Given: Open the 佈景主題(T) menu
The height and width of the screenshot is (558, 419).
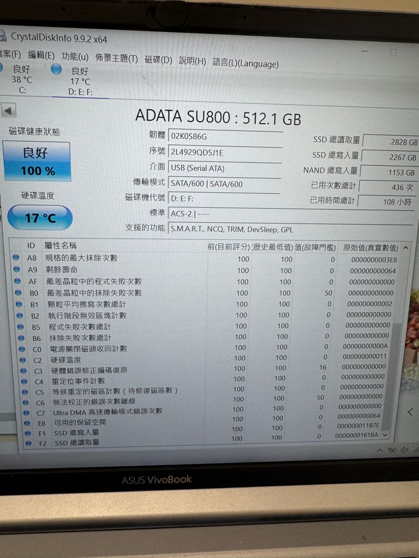Looking at the screenshot, I should point(117,58).
